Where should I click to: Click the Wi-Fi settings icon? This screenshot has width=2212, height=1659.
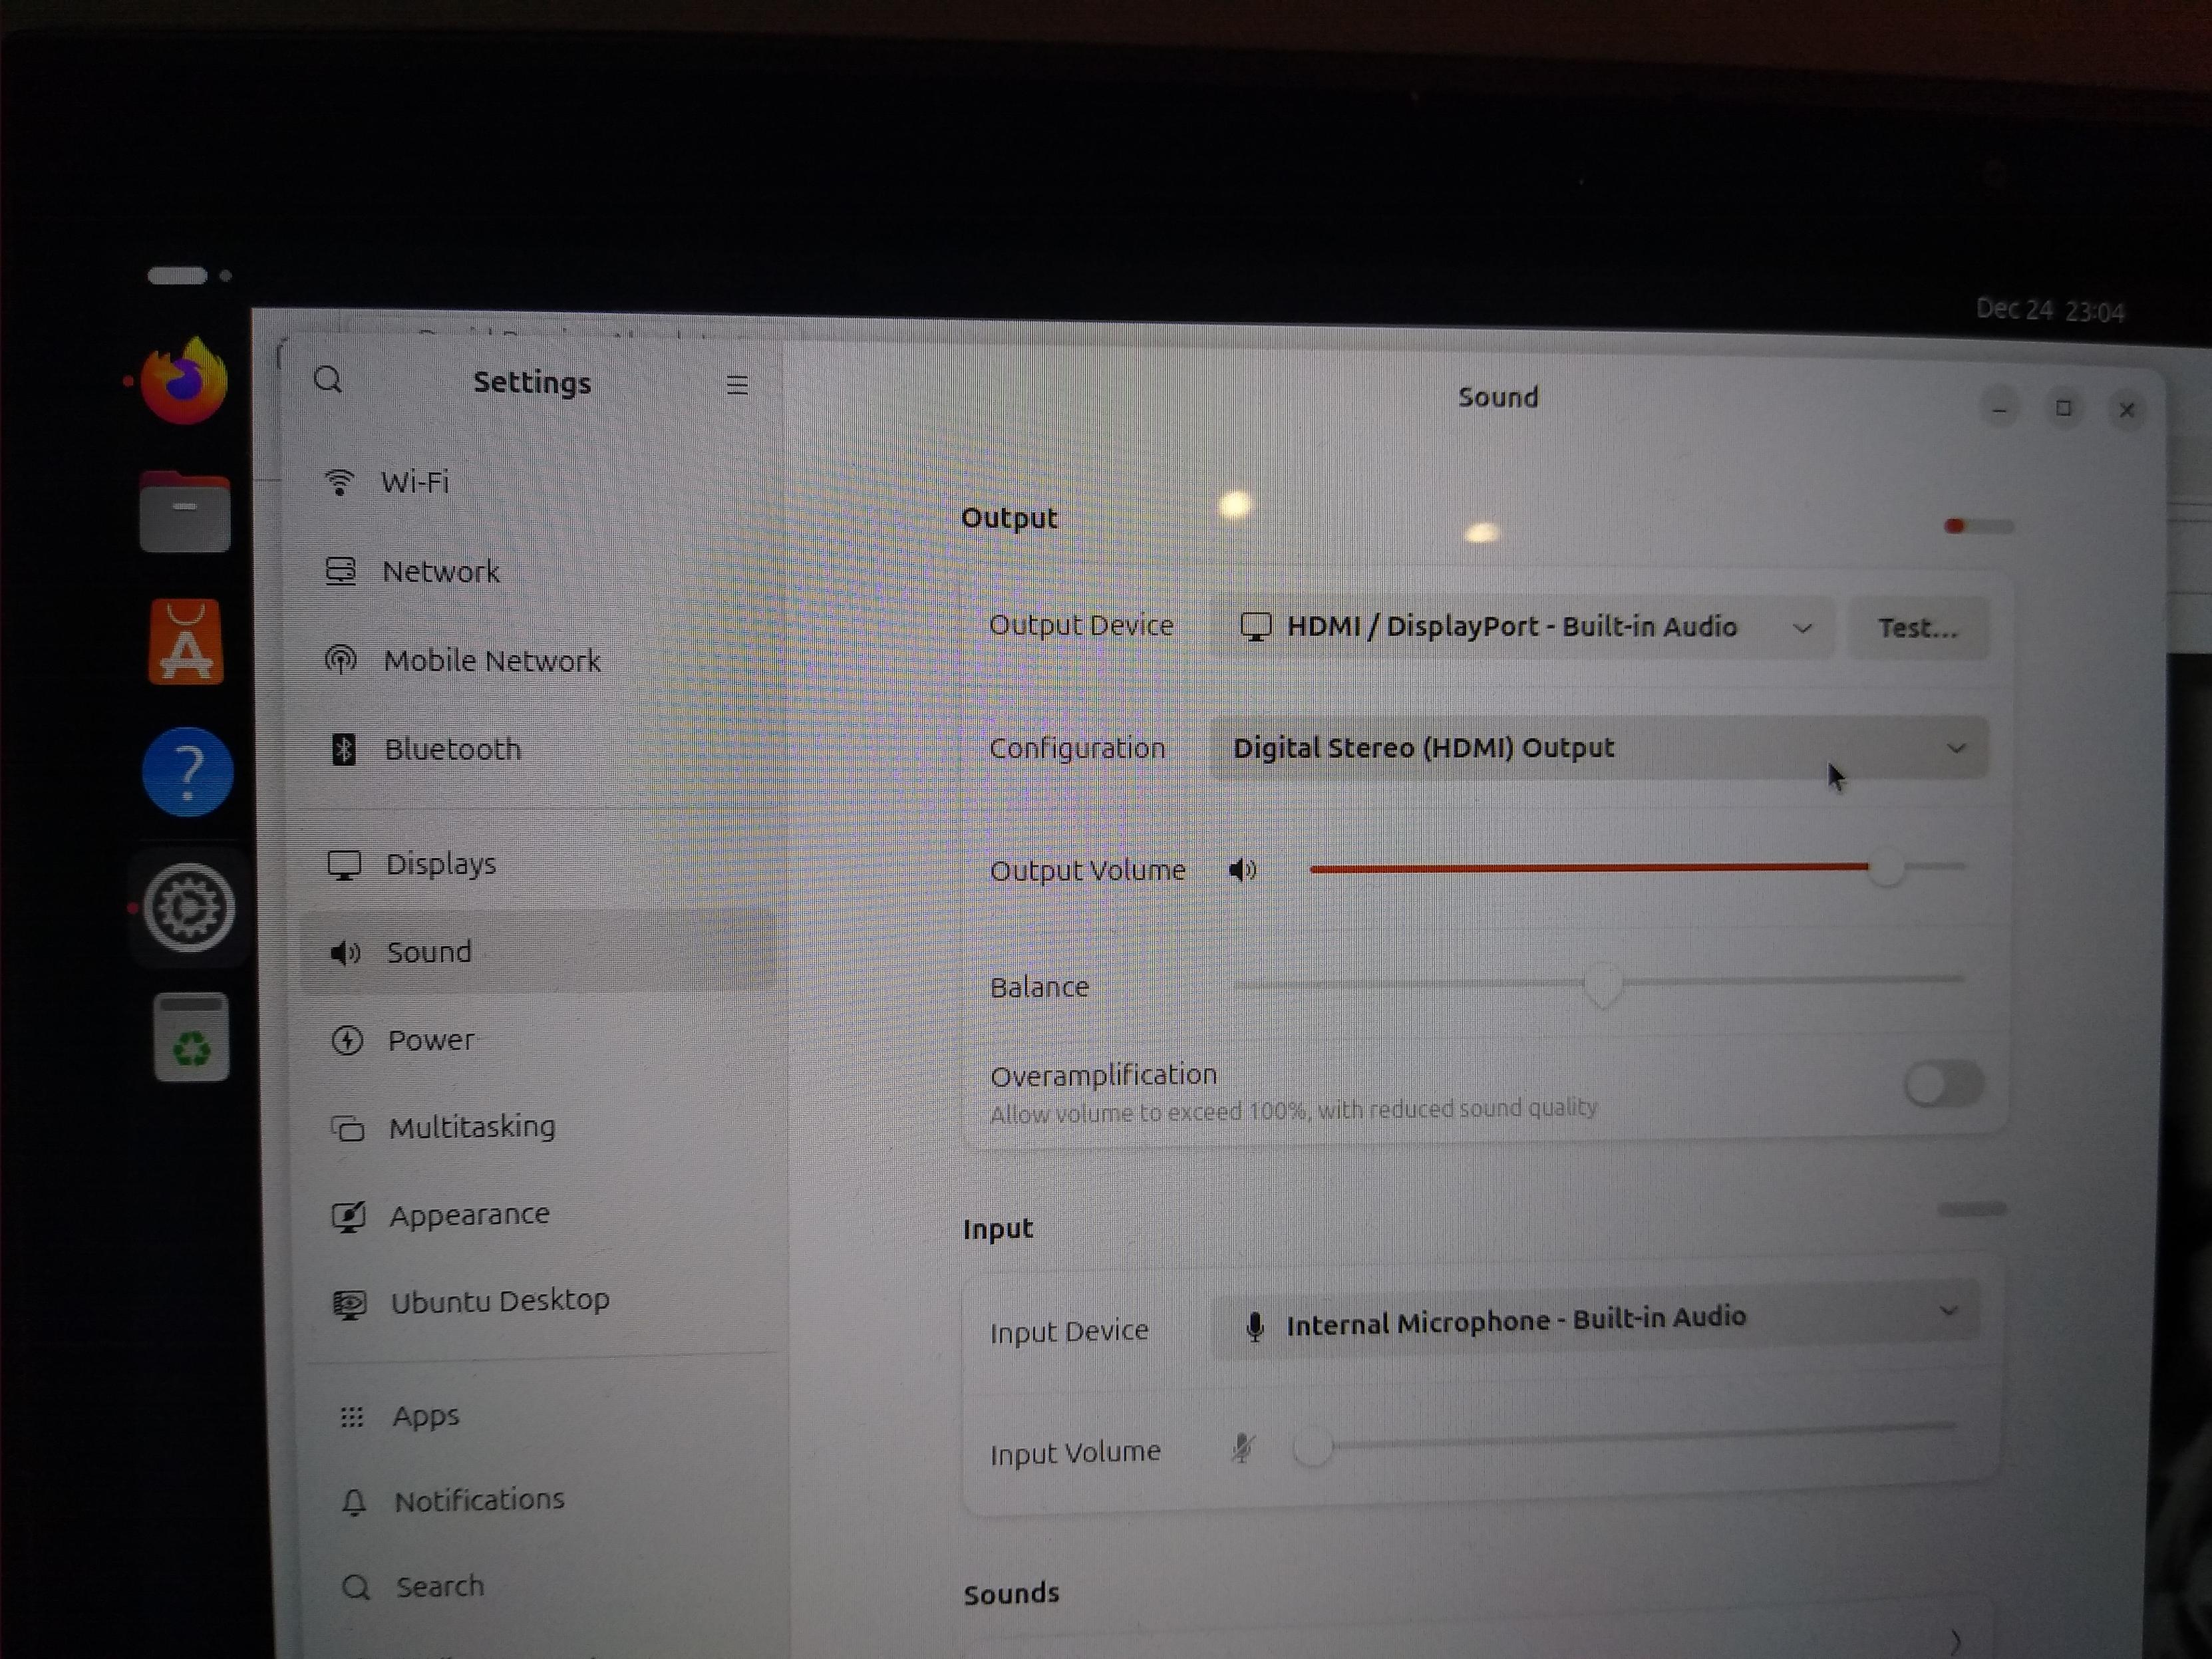[x=342, y=483]
